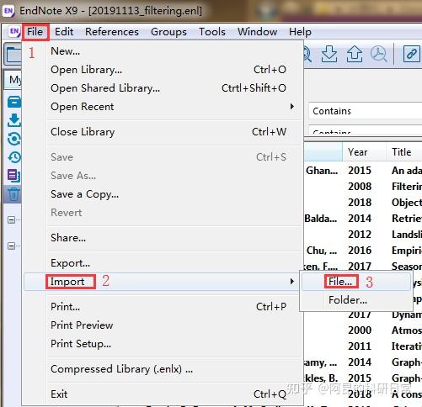This screenshot has width=422, height=407.
Task: Click the purple list icon in the sidebar
Action: pos(13,176)
